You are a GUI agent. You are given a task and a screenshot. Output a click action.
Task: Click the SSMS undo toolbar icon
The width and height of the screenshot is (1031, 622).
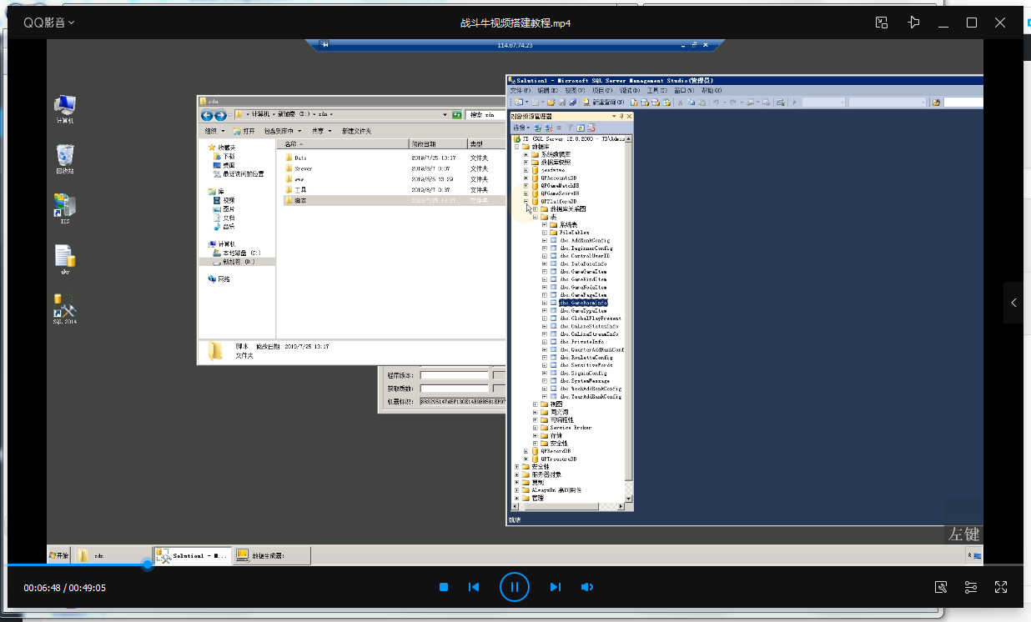717,103
